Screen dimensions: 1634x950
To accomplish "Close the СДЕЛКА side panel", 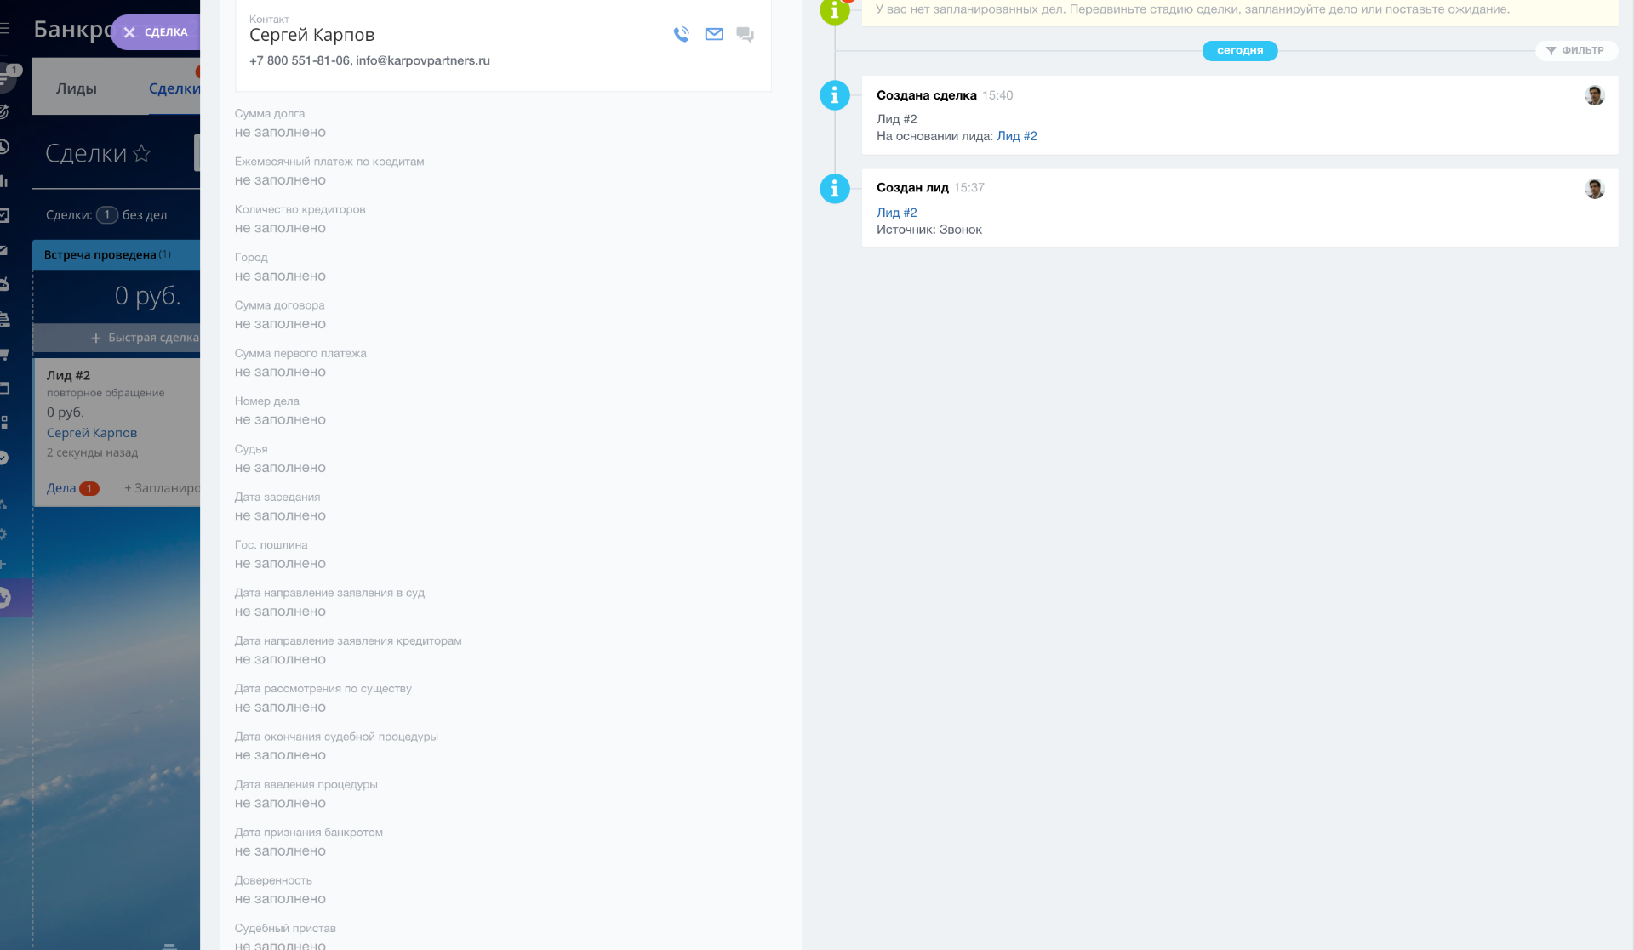I will [x=129, y=32].
